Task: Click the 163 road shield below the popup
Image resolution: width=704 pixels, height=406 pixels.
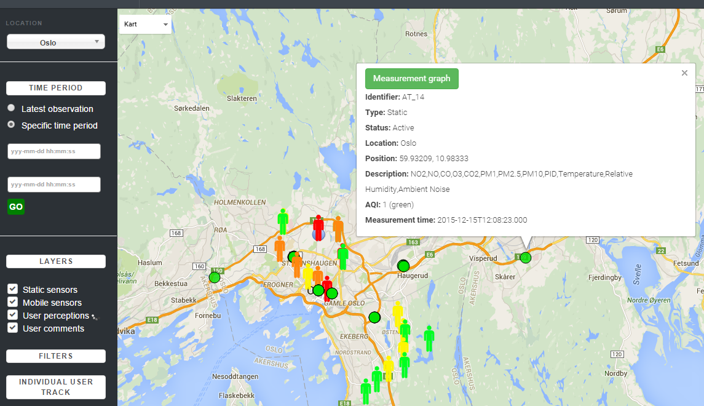Action: coord(413,242)
